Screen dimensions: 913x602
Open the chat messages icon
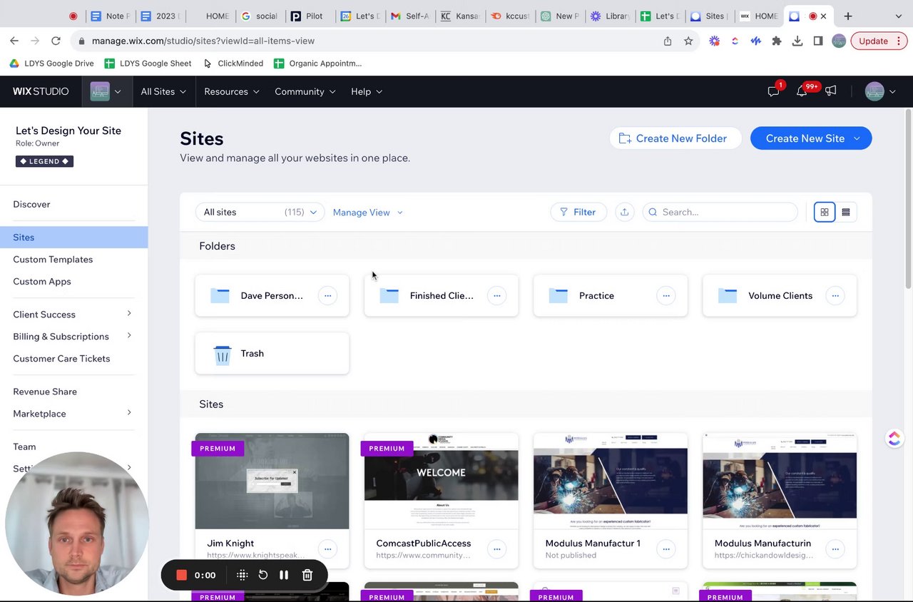(773, 91)
